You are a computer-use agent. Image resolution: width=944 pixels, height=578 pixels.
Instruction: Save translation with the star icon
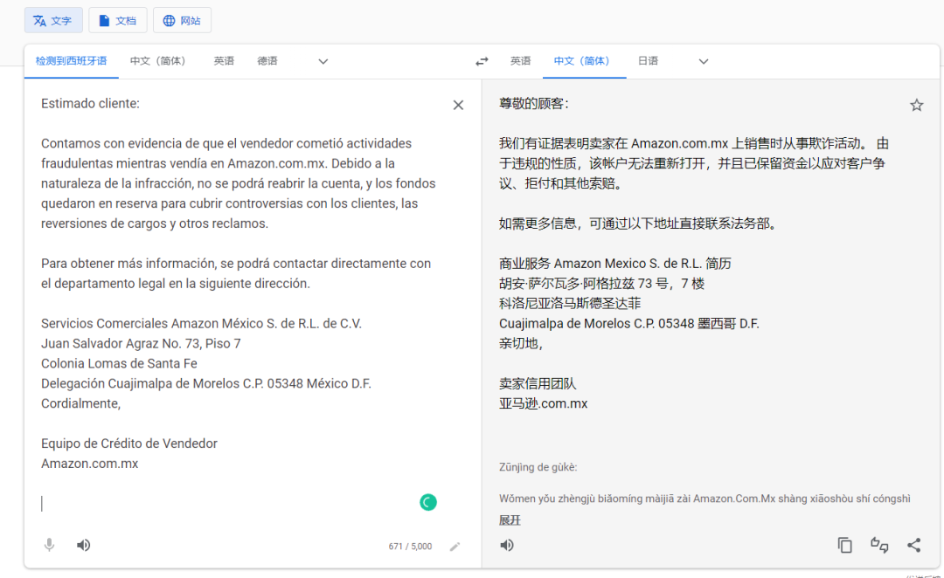(x=916, y=106)
